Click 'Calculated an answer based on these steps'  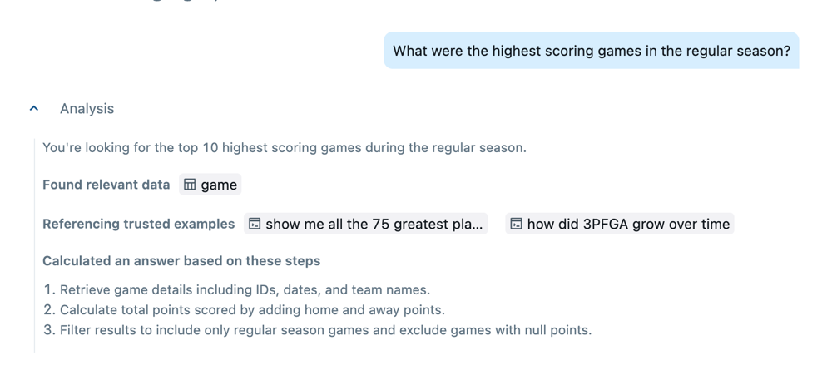click(x=181, y=260)
